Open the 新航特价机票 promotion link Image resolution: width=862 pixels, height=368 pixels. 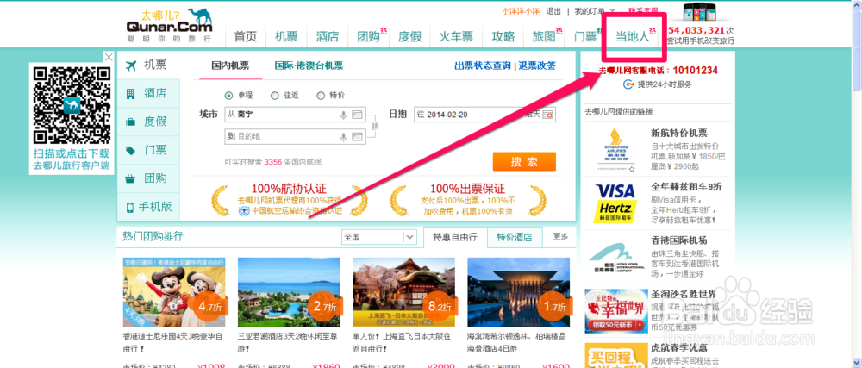pyautogui.click(x=679, y=133)
